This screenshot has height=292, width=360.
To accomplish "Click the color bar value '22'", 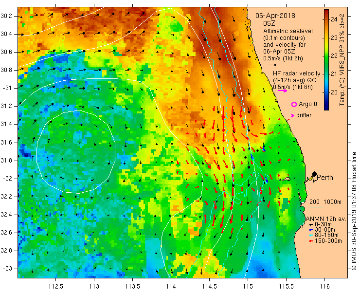I will pos(334,56).
